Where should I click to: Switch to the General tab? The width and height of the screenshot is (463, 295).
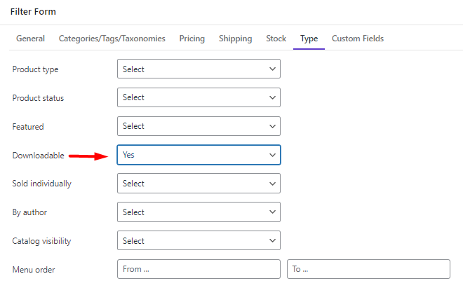click(x=31, y=39)
